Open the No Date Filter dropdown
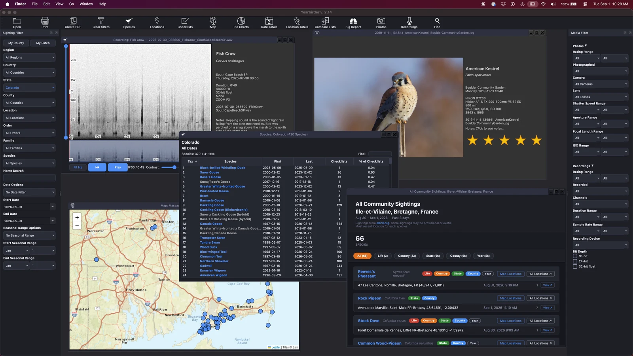The width and height of the screenshot is (633, 356). coord(30,192)
